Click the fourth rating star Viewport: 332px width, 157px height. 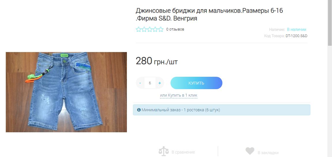click(155, 29)
